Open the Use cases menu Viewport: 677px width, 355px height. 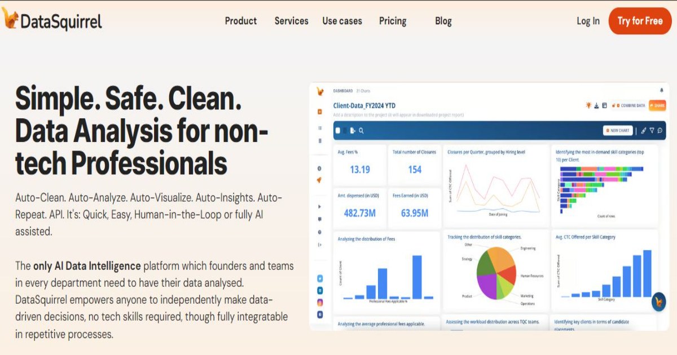(x=342, y=21)
